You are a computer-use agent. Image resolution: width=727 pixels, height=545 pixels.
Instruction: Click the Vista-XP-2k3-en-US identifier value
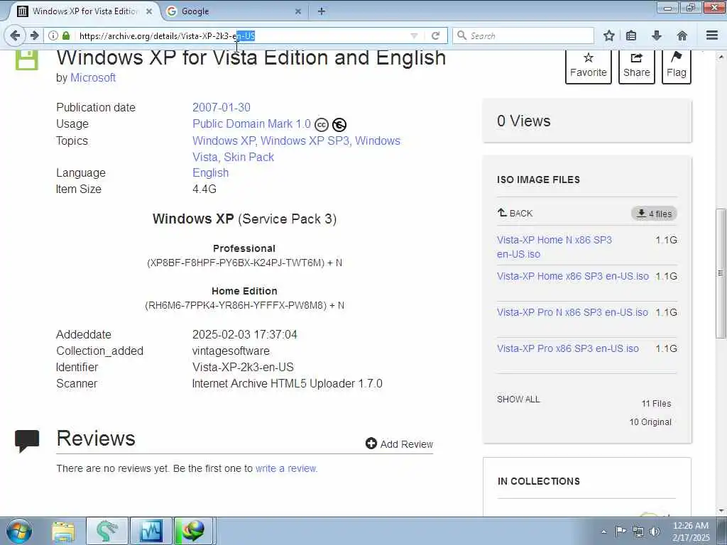[243, 368]
